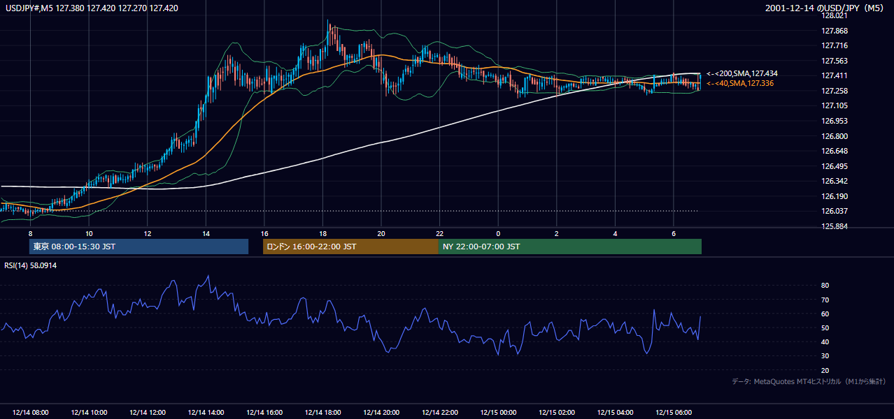The height and width of the screenshot is (419, 894).
Task: Click hour tick 16 under price chart
Action: (x=264, y=233)
